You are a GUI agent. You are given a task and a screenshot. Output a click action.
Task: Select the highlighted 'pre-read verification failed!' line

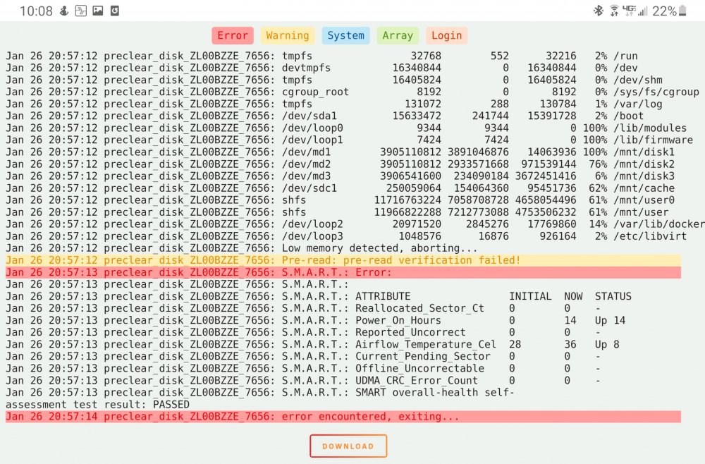[343, 260]
